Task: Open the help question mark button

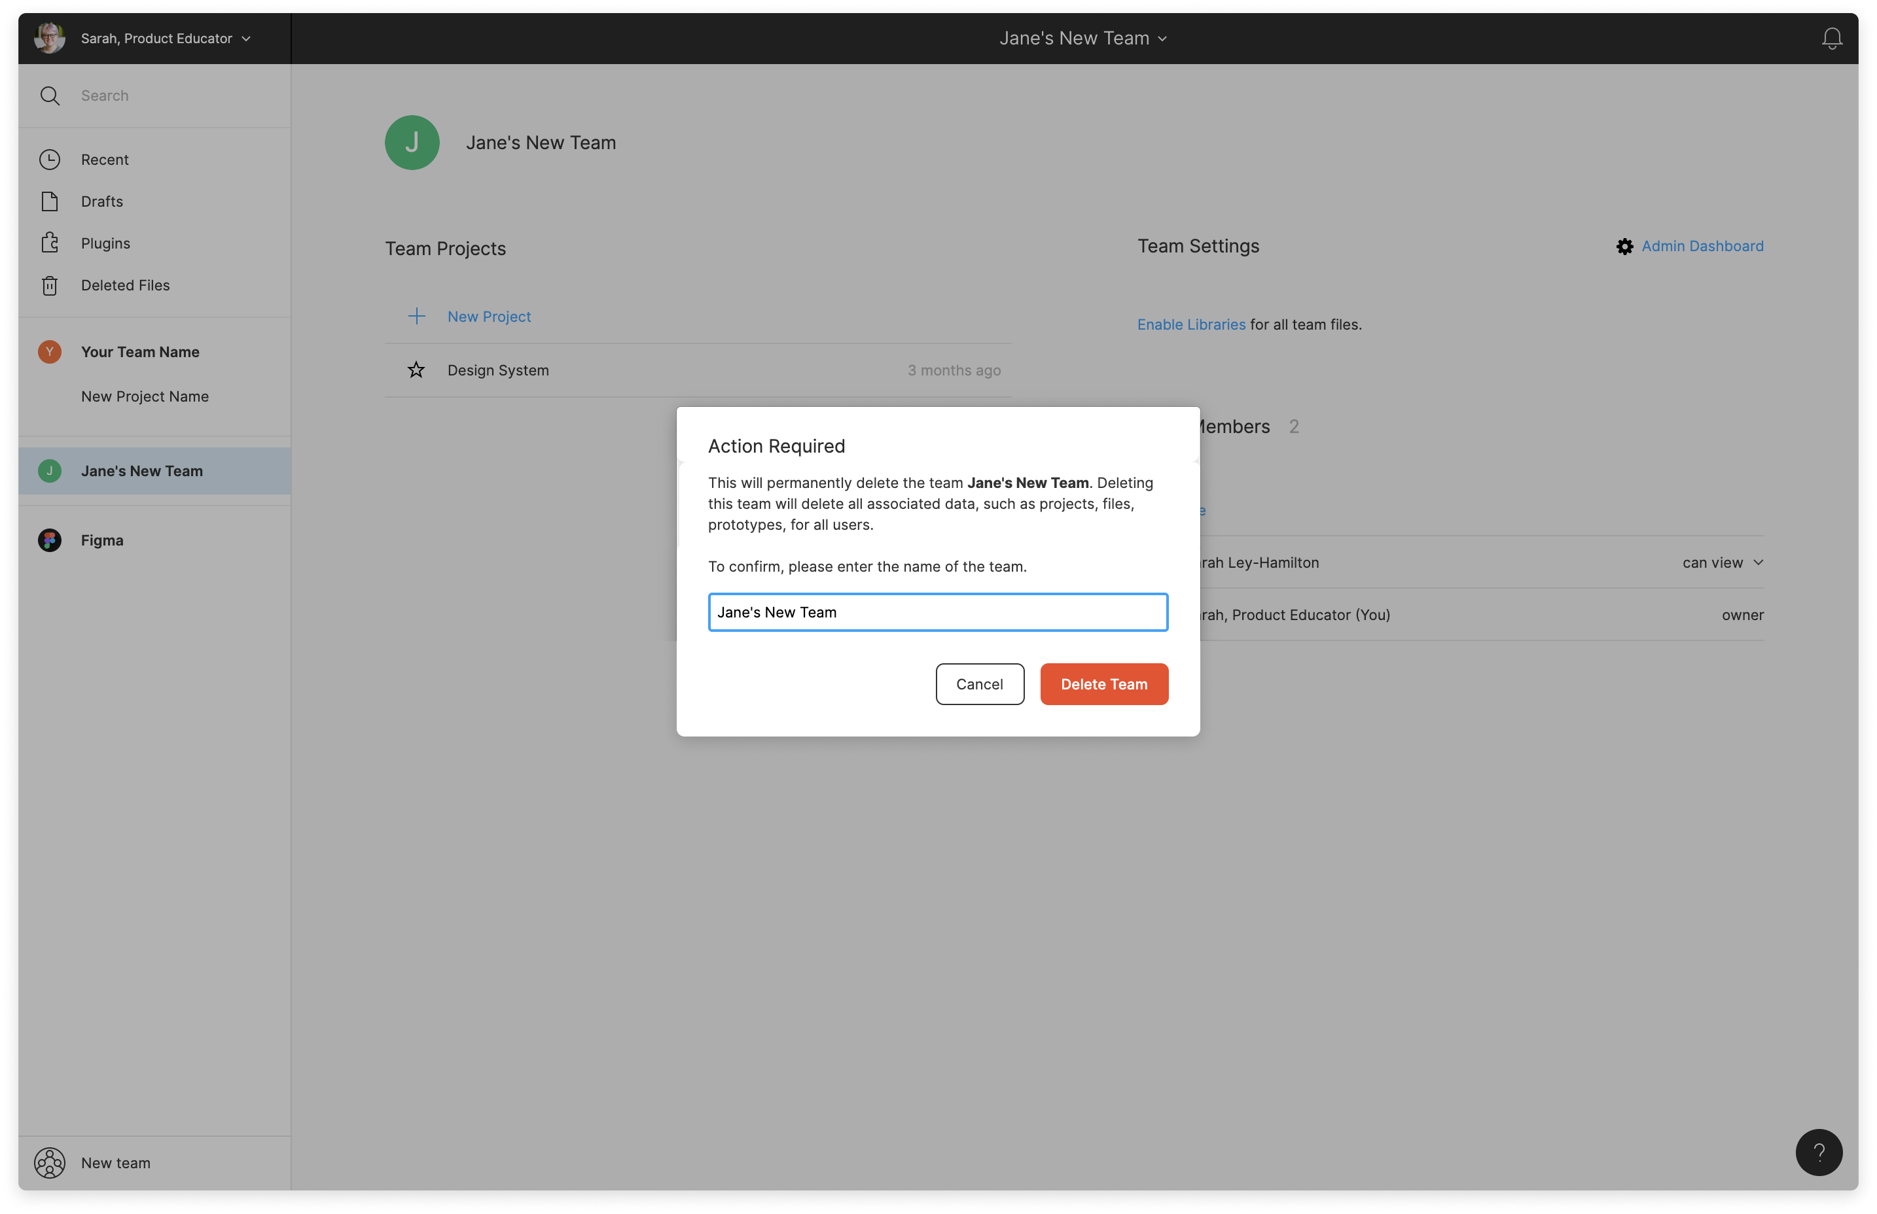Action: (1819, 1152)
